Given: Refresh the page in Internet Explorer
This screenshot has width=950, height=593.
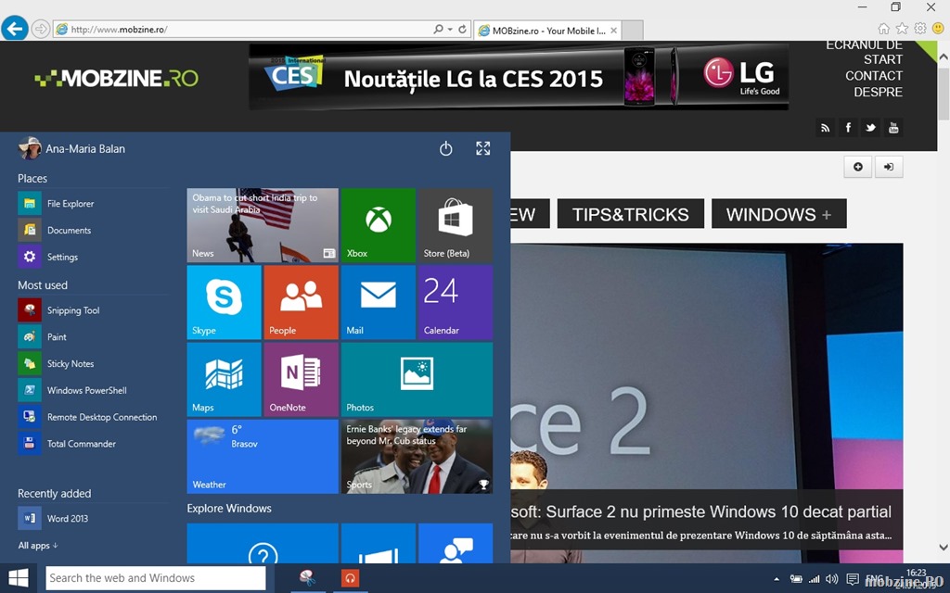Looking at the screenshot, I should [462, 29].
